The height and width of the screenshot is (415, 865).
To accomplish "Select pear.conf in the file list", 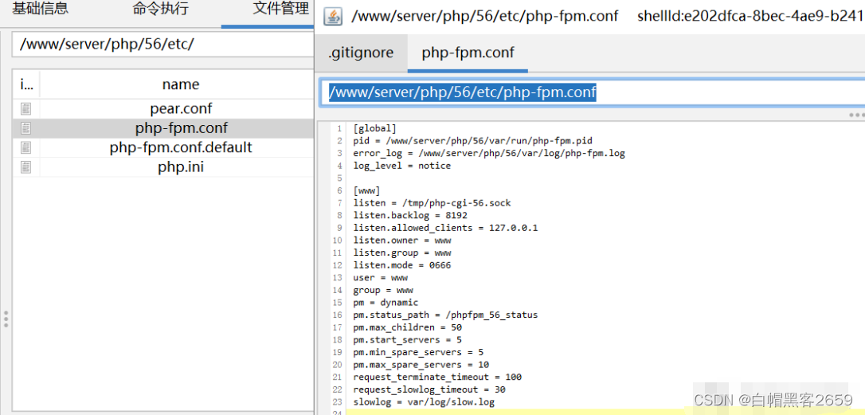I will pyautogui.click(x=181, y=108).
